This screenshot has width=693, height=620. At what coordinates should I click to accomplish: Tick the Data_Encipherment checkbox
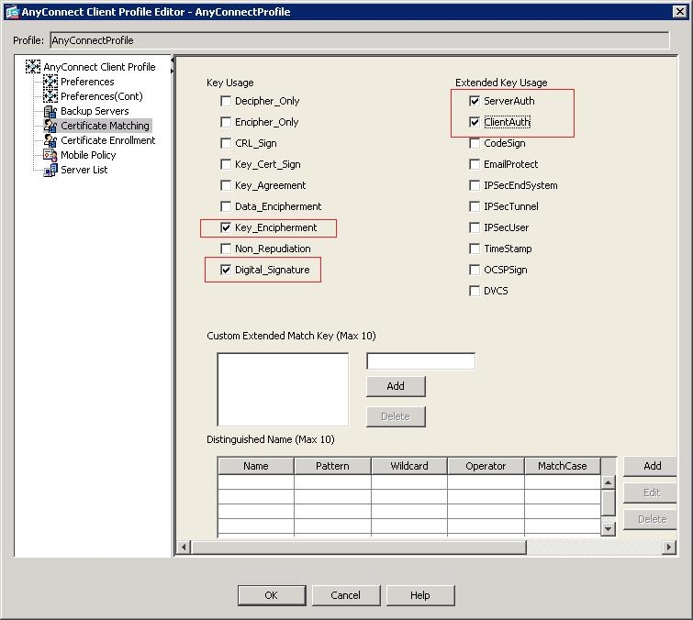point(226,206)
